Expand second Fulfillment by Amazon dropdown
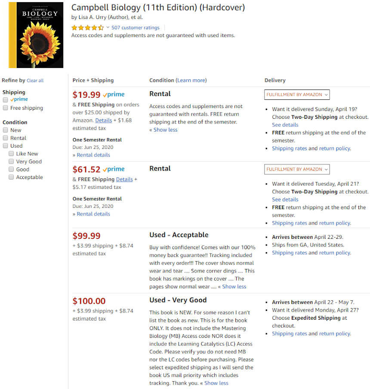Viewport: 370px width, 389px height. click(297, 169)
